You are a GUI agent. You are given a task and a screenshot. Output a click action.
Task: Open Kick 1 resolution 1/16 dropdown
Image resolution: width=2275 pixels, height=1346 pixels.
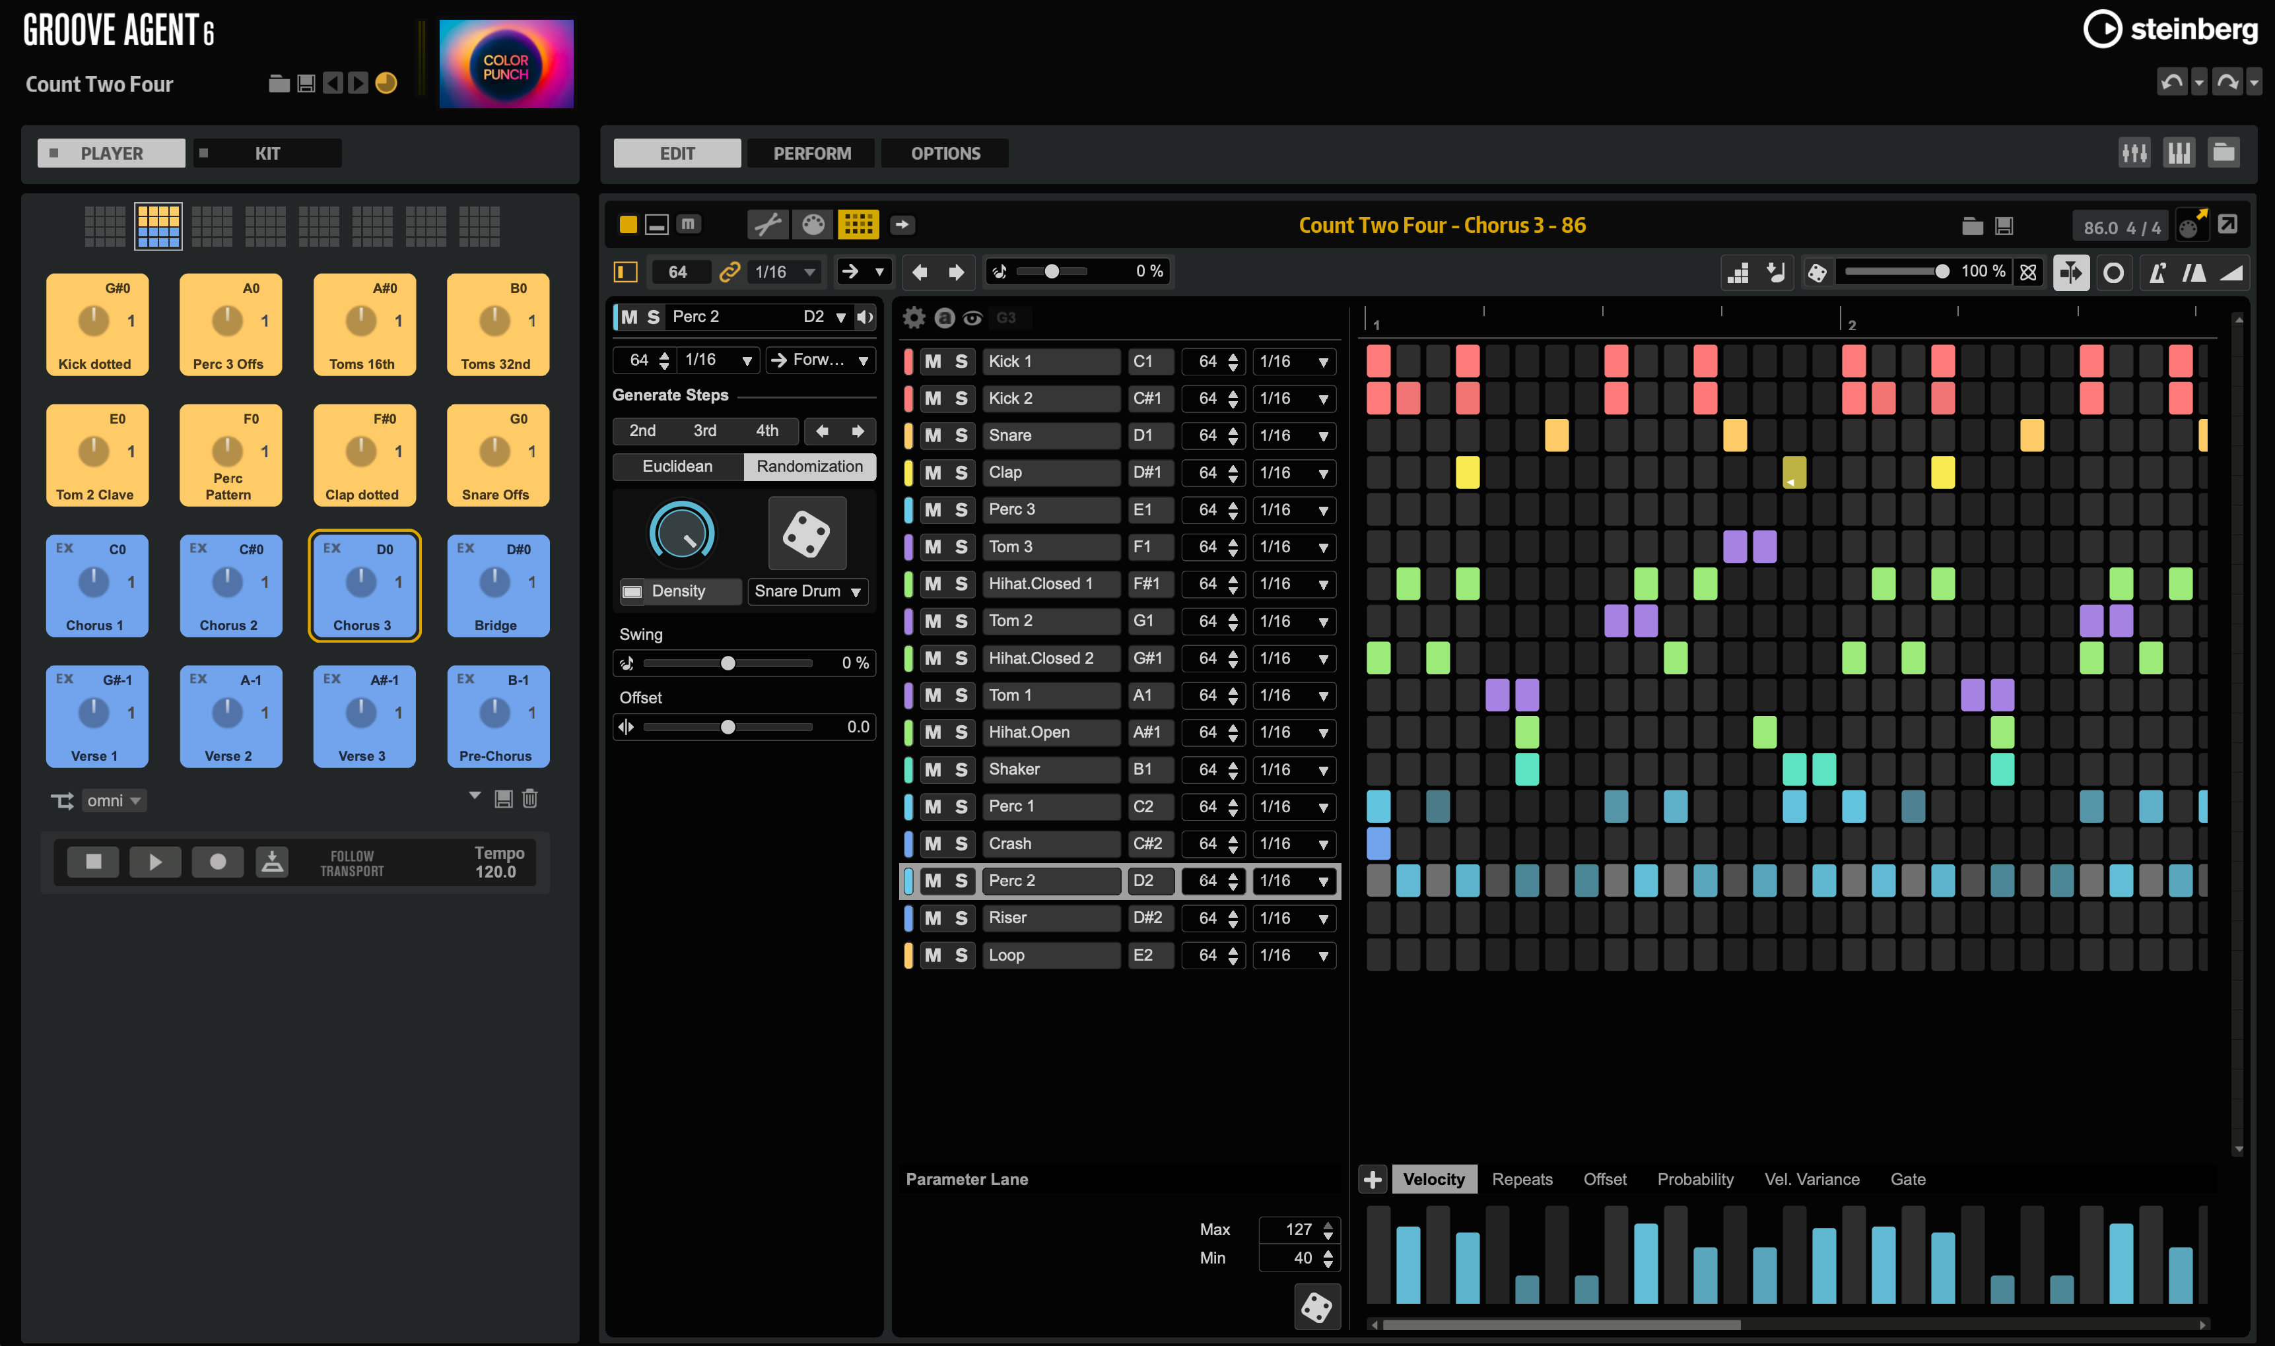click(x=1294, y=361)
